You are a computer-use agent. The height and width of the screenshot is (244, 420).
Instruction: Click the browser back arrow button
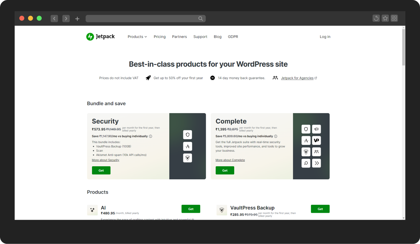click(54, 18)
